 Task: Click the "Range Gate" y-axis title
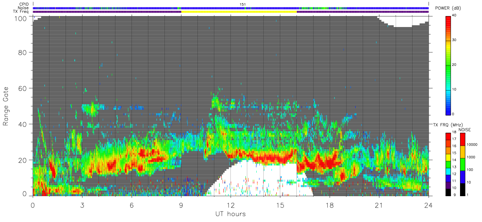coord(6,106)
